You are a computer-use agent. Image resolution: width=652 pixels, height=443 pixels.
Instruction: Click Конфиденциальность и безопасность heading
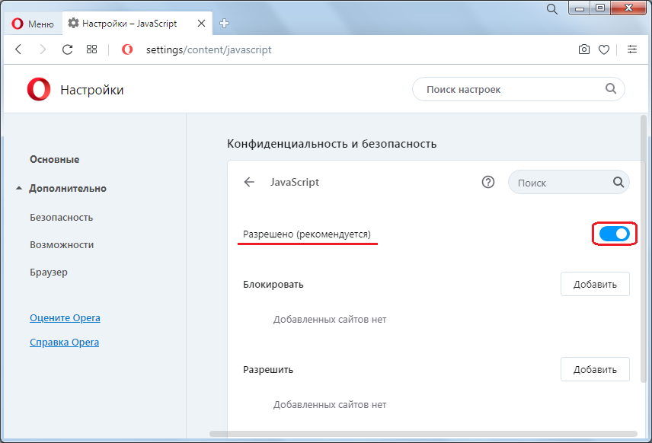pos(332,144)
